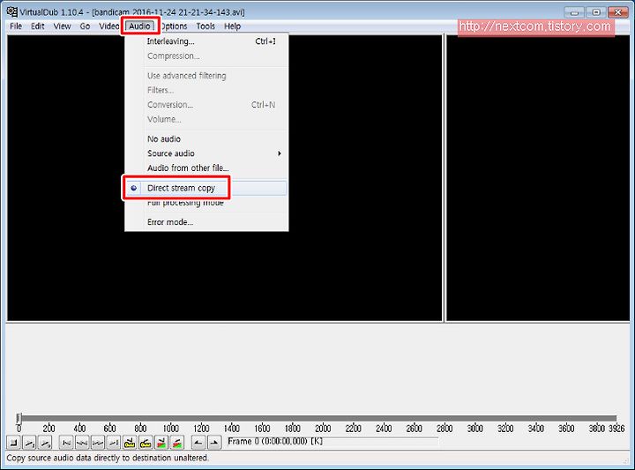This screenshot has width=635, height=470.
Task: Scan forward for a scene change
Action: click(177, 443)
